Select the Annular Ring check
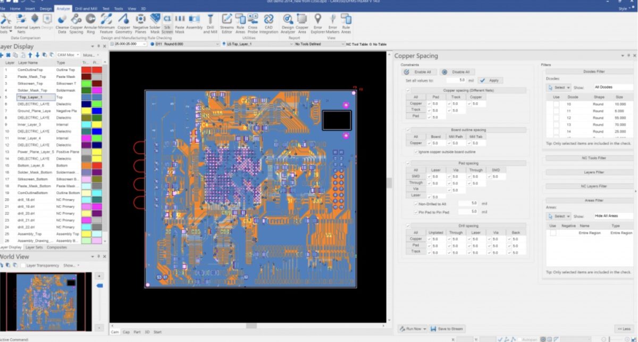Viewport: 638px width, 342px height. click(91, 23)
